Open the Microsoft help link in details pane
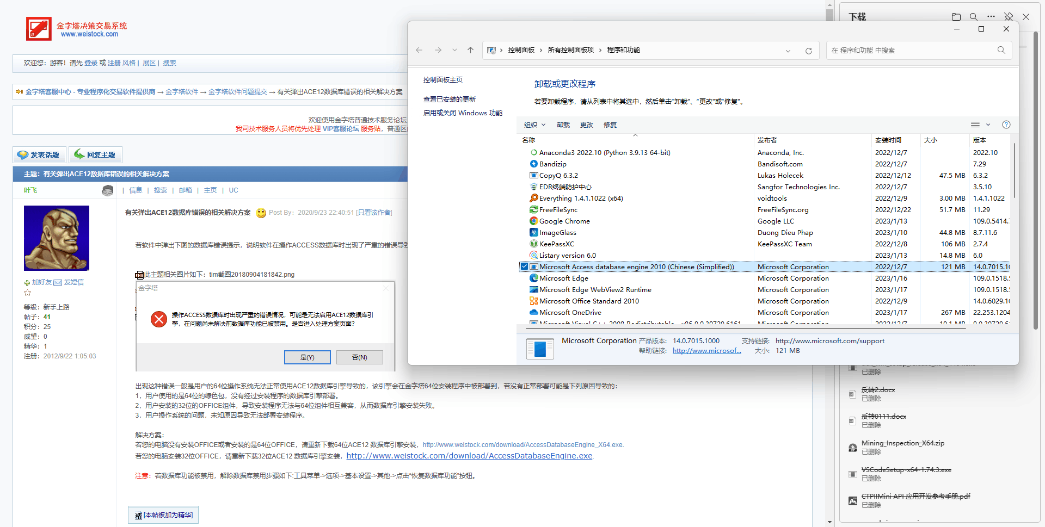This screenshot has width=1045, height=527. (707, 351)
